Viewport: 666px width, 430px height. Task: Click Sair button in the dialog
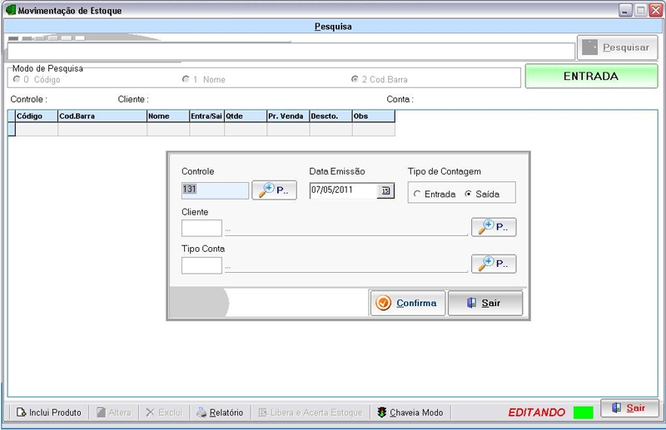pyautogui.click(x=485, y=303)
